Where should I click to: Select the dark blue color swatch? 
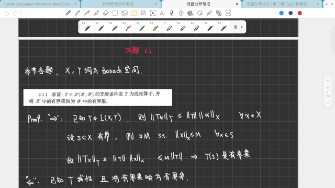click(x=291, y=13)
